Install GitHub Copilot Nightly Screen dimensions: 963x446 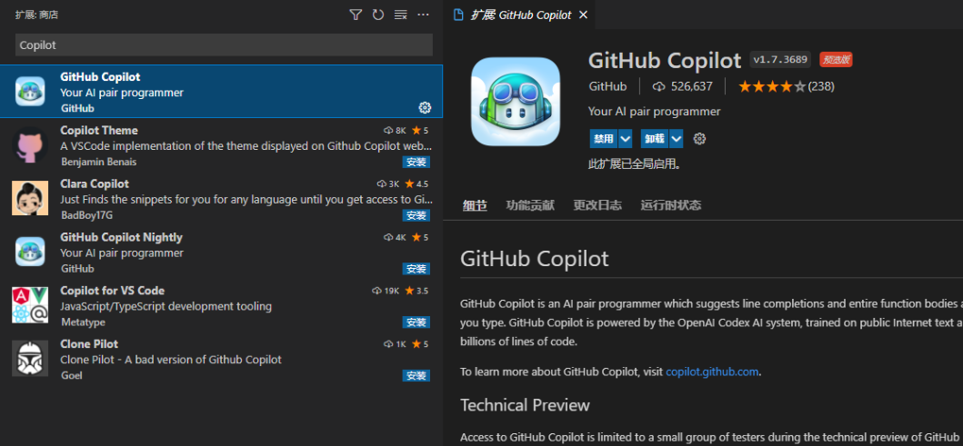[x=416, y=269]
